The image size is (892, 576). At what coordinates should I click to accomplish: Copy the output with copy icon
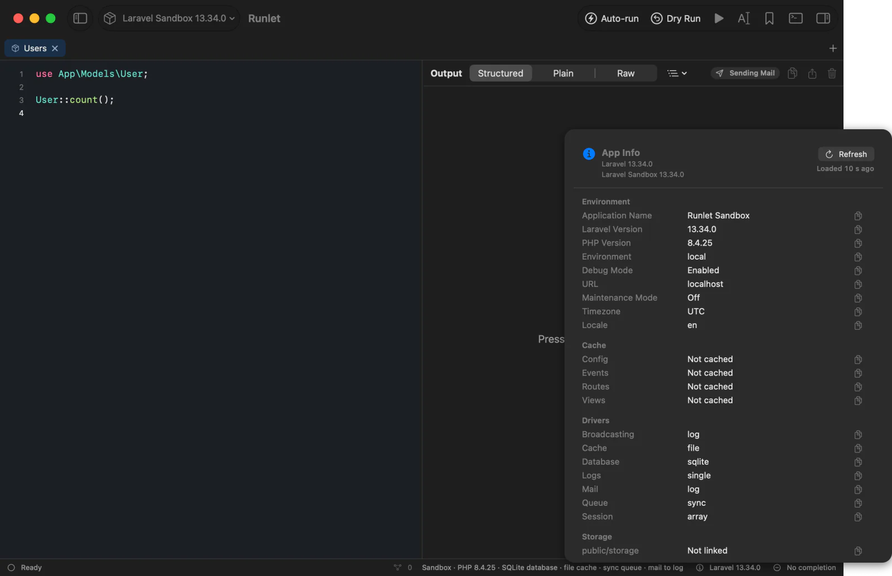[x=792, y=73]
